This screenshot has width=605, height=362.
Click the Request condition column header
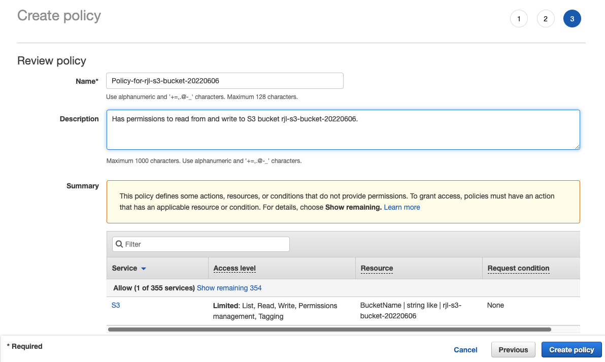coord(518,268)
